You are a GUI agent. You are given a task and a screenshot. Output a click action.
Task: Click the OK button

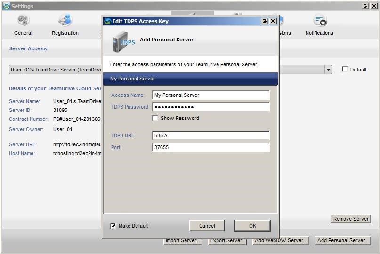click(252, 226)
